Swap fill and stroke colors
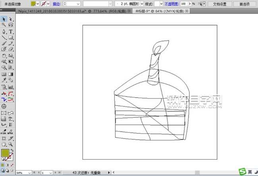 point(12,150)
